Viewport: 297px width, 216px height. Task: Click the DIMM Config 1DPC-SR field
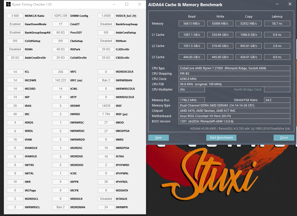tap(60, 16)
